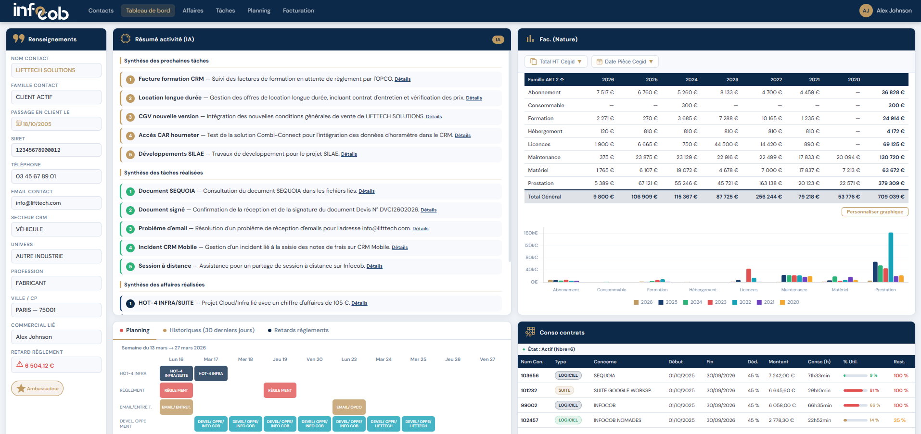The height and width of the screenshot is (434, 921).
Task: Toggle 2025 legend series in chart
Action: [x=668, y=302]
